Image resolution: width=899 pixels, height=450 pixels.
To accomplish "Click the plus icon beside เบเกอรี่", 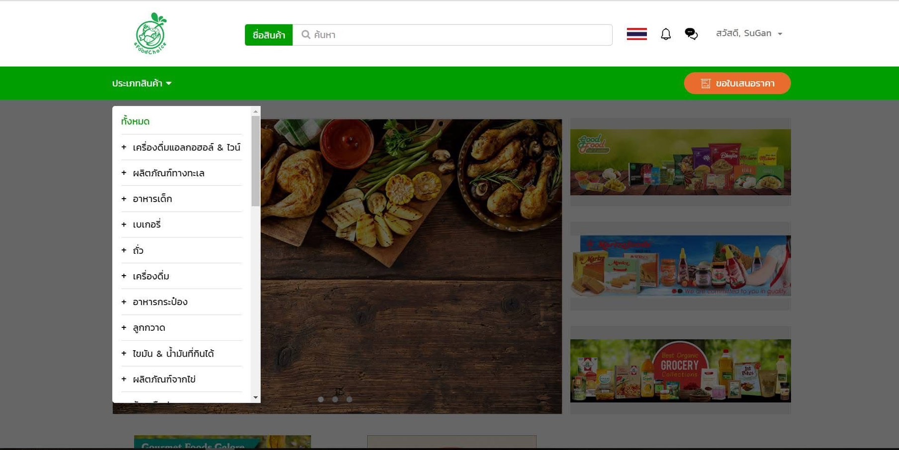I will [x=124, y=225].
